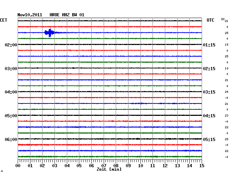Select the 04:00 CET time label
The height and width of the screenshot is (175, 230).
click(x=11, y=92)
